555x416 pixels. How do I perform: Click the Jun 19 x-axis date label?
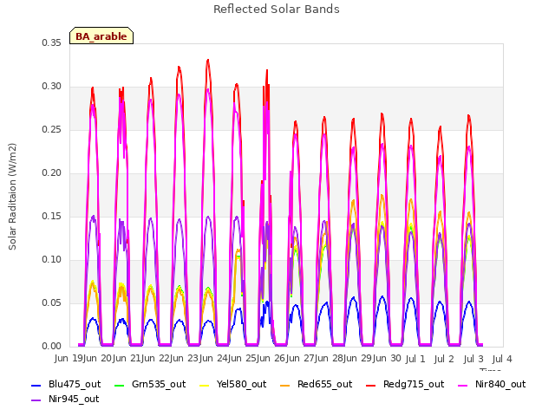click(69, 358)
